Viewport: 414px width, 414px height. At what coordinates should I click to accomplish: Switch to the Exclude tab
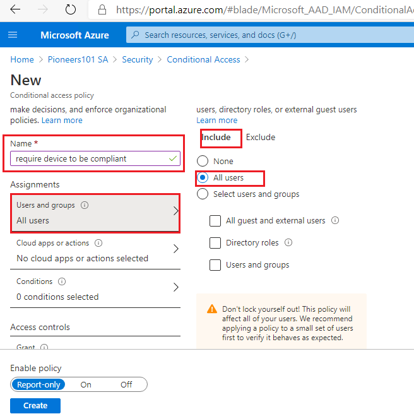click(261, 138)
